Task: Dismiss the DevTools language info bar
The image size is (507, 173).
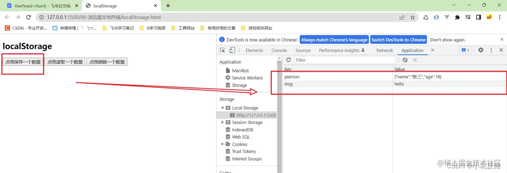Action: [x=501, y=40]
